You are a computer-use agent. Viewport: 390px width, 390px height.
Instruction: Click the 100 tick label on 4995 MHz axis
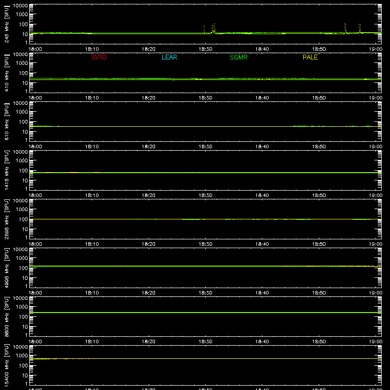pos(23,268)
